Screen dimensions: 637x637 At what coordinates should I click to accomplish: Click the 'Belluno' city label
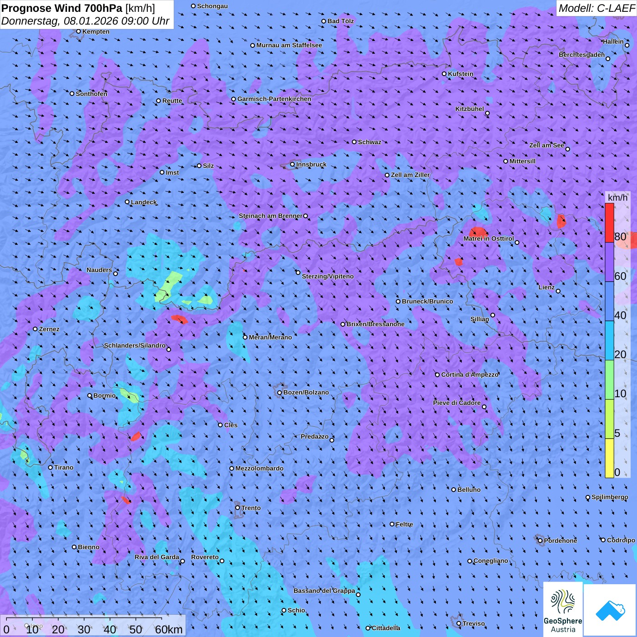469,490
